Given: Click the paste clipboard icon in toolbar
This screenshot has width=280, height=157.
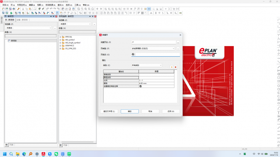Looking at the screenshot, I should pyautogui.click(x=30, y=9).
